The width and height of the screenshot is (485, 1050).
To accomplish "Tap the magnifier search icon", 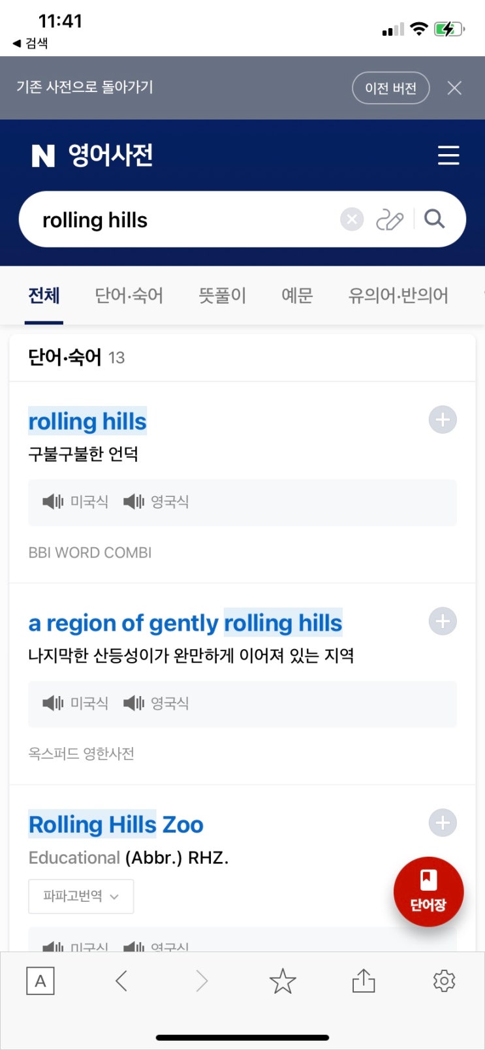I will (434, 219).
